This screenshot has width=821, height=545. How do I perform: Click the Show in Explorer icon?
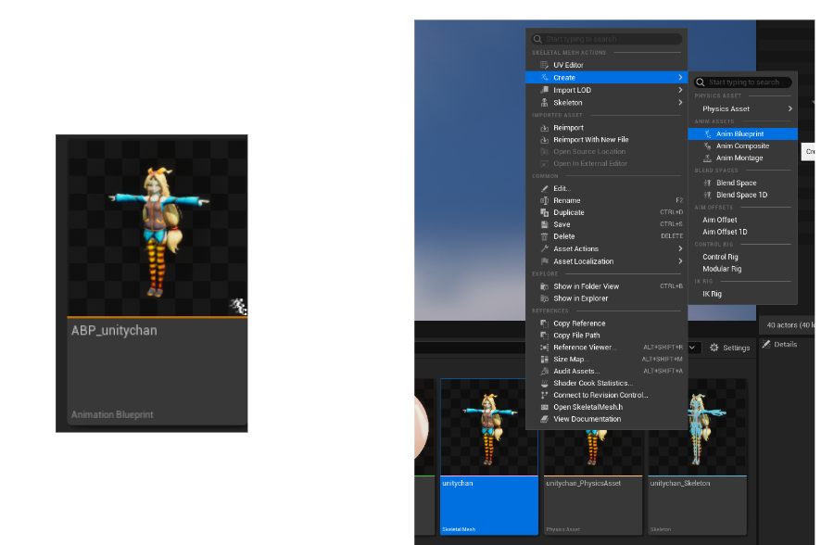pos(544,298)
